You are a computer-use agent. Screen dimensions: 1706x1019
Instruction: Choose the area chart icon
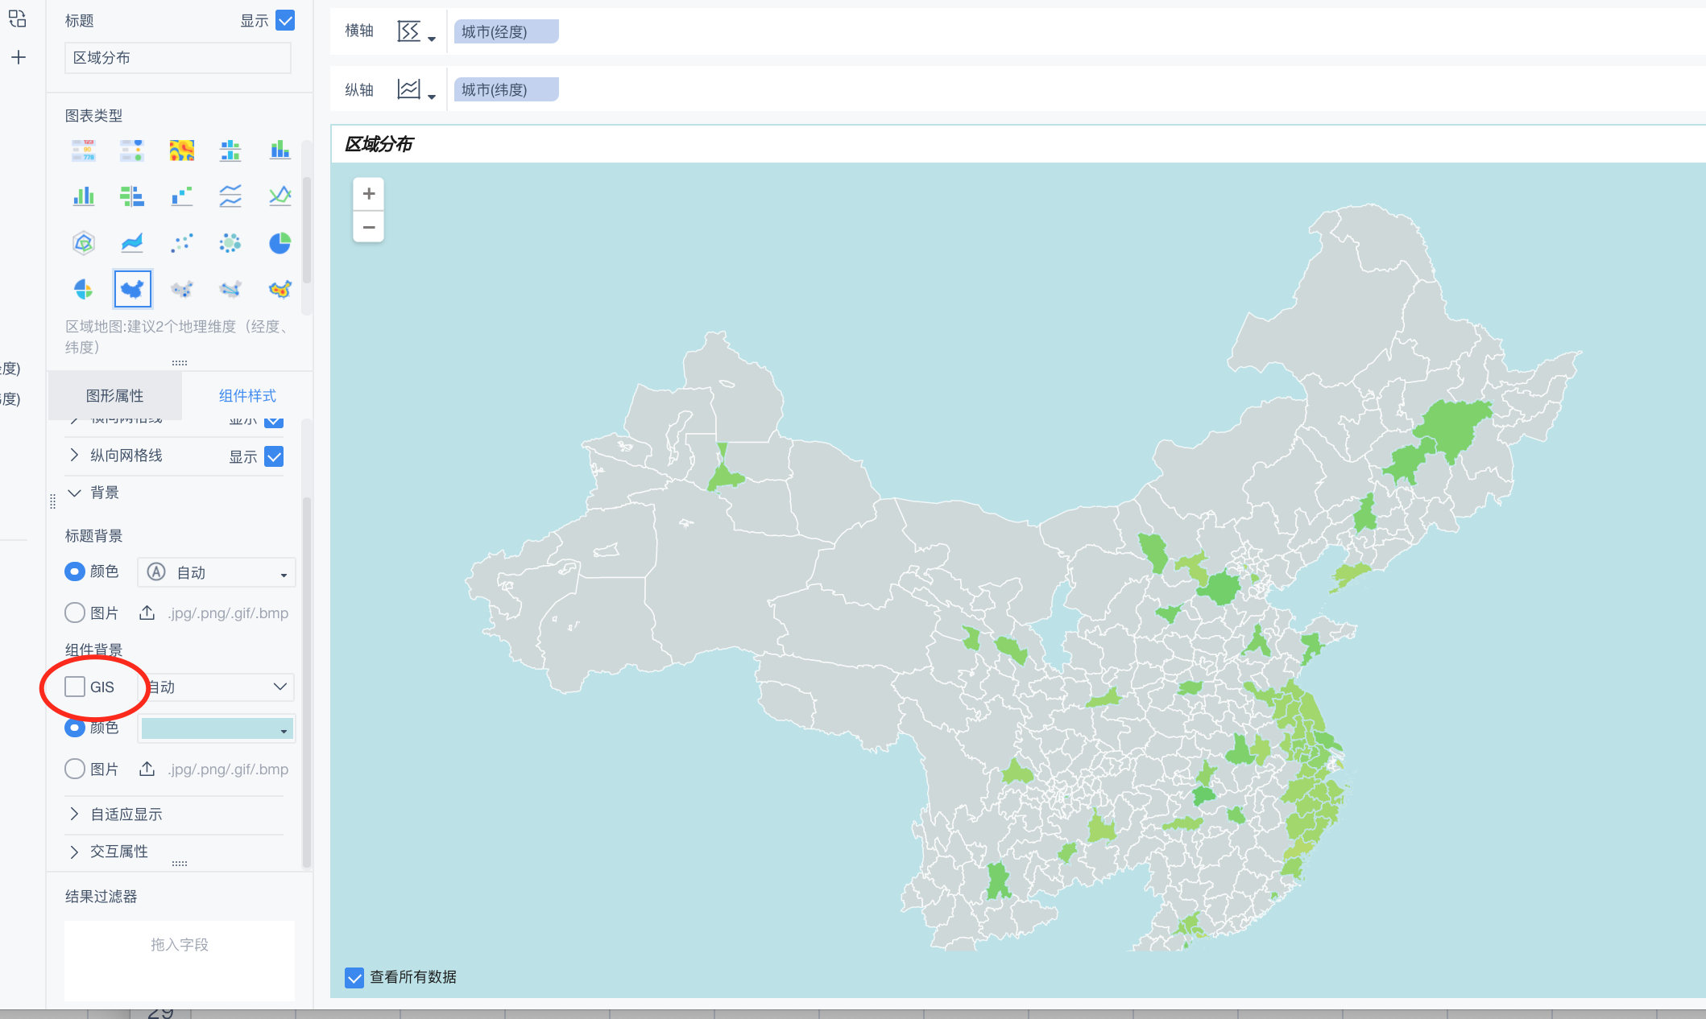(132, 242)
